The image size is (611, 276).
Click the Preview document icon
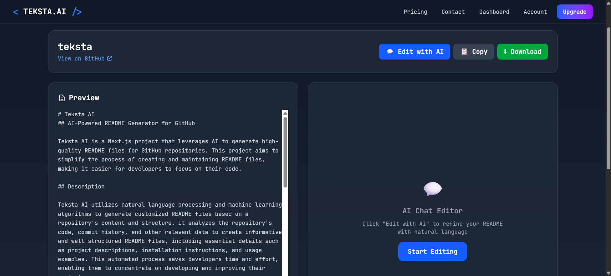[x=62, y=98]
